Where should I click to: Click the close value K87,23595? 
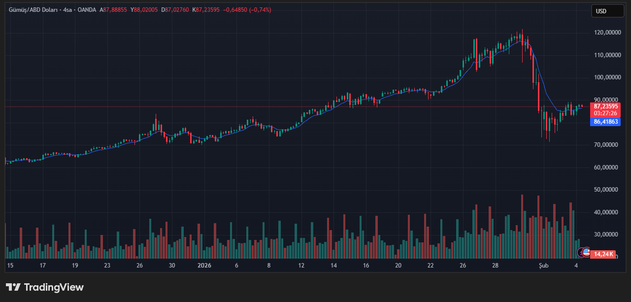click(x=206, y=10)
